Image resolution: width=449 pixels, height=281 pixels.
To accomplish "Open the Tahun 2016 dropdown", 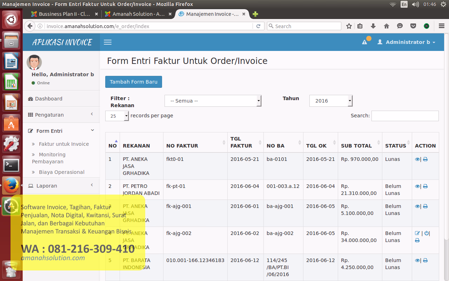I will click(x=331, y=101).
